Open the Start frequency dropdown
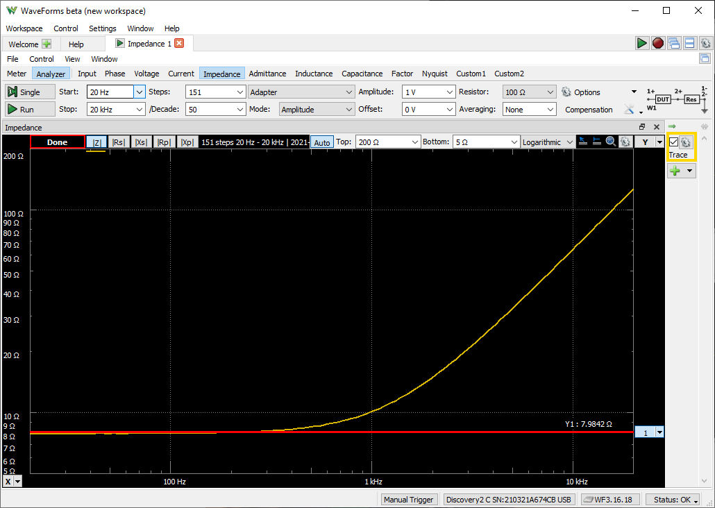 [x=139, y=92]
